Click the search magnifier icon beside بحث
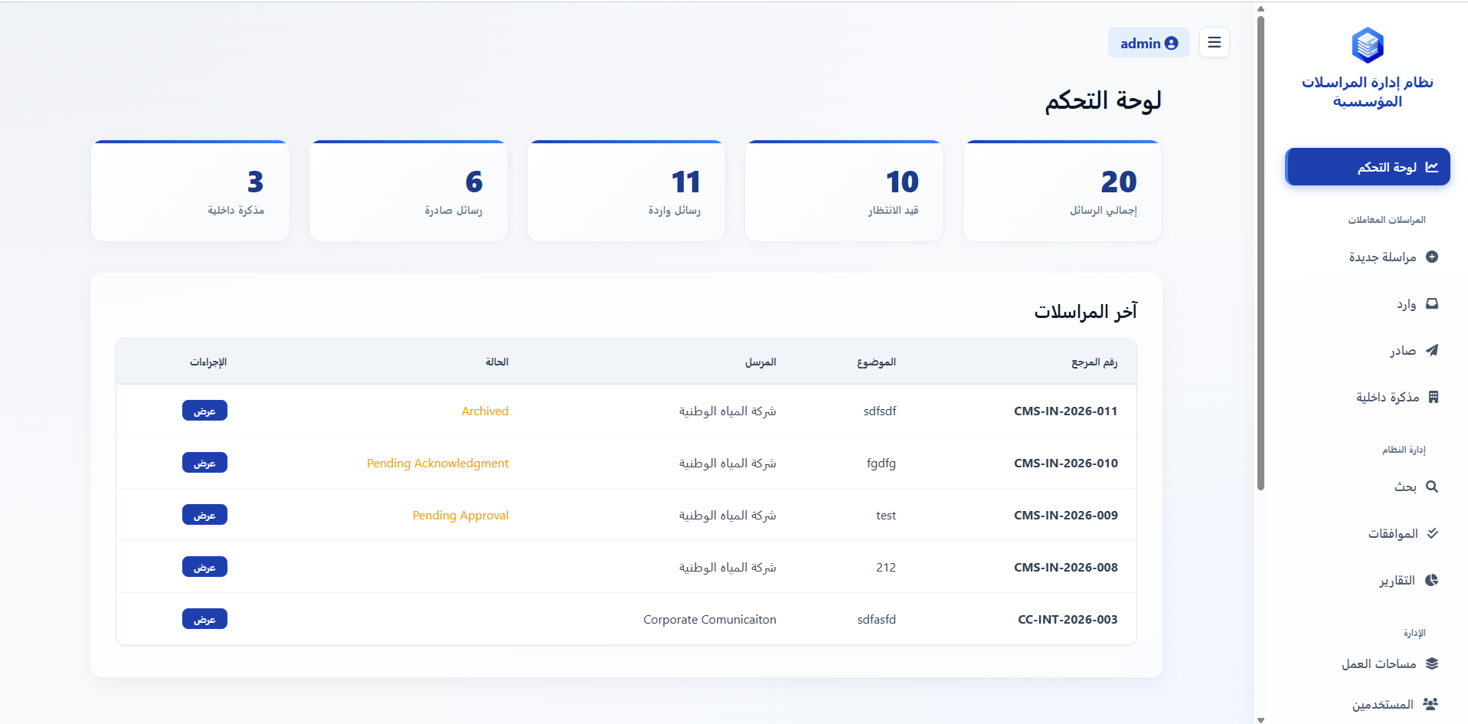This screenshot has height=724, width=1468. (x=1433, y=486)
